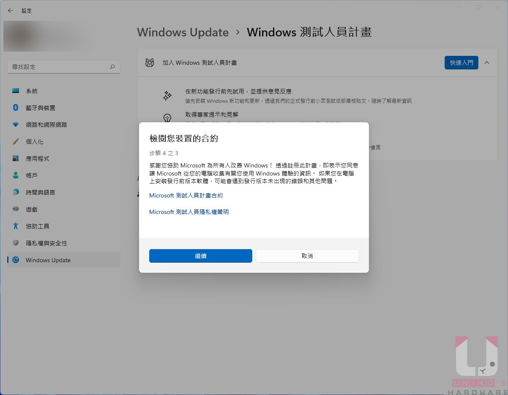Select Windows Update sync icon in sidebar
This screenshot has height=395, width=508.
point(16,260)
